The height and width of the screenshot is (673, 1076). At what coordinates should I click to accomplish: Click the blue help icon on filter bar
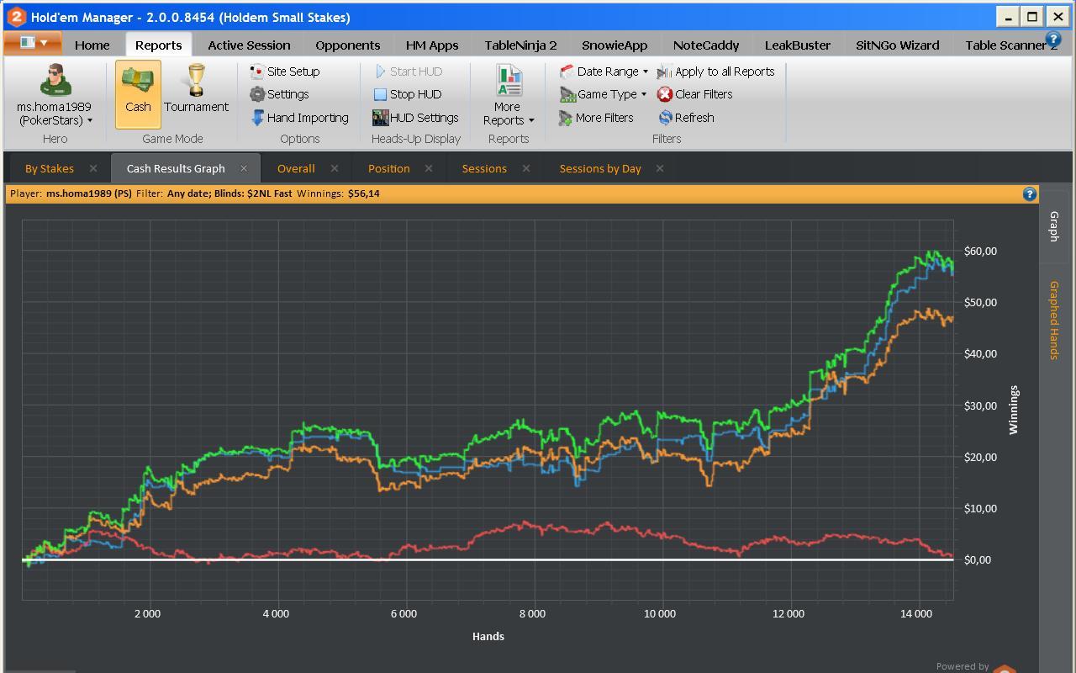(1030, 193)
